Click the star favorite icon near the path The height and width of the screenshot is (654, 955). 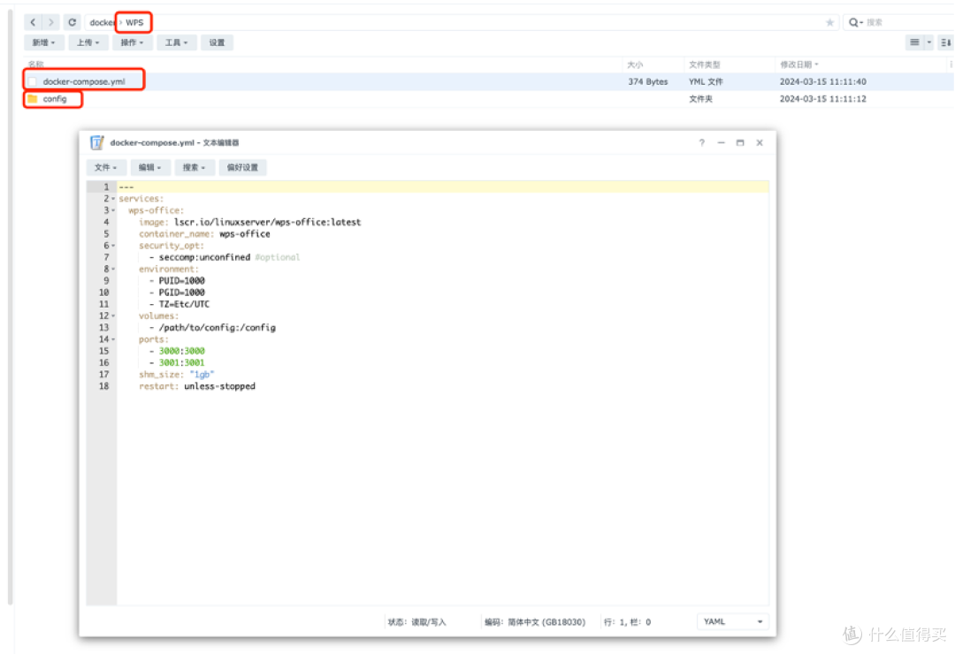828,22
